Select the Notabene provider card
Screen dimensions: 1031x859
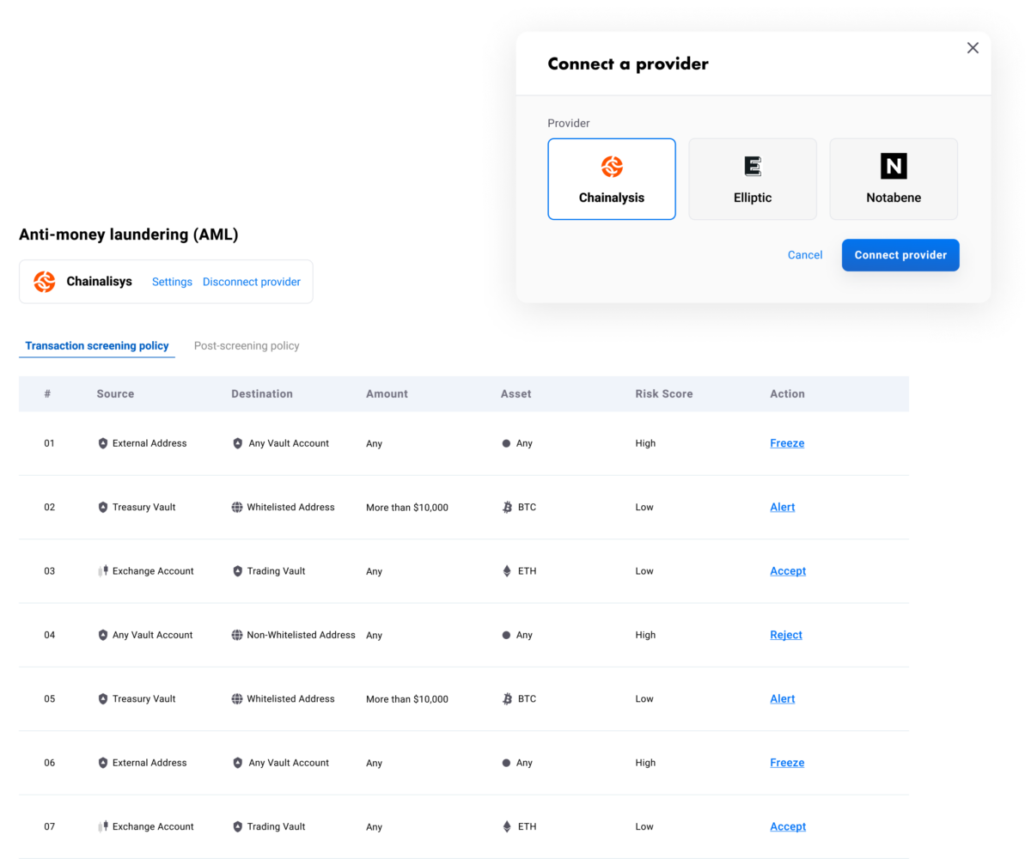(x=894, y=179)
